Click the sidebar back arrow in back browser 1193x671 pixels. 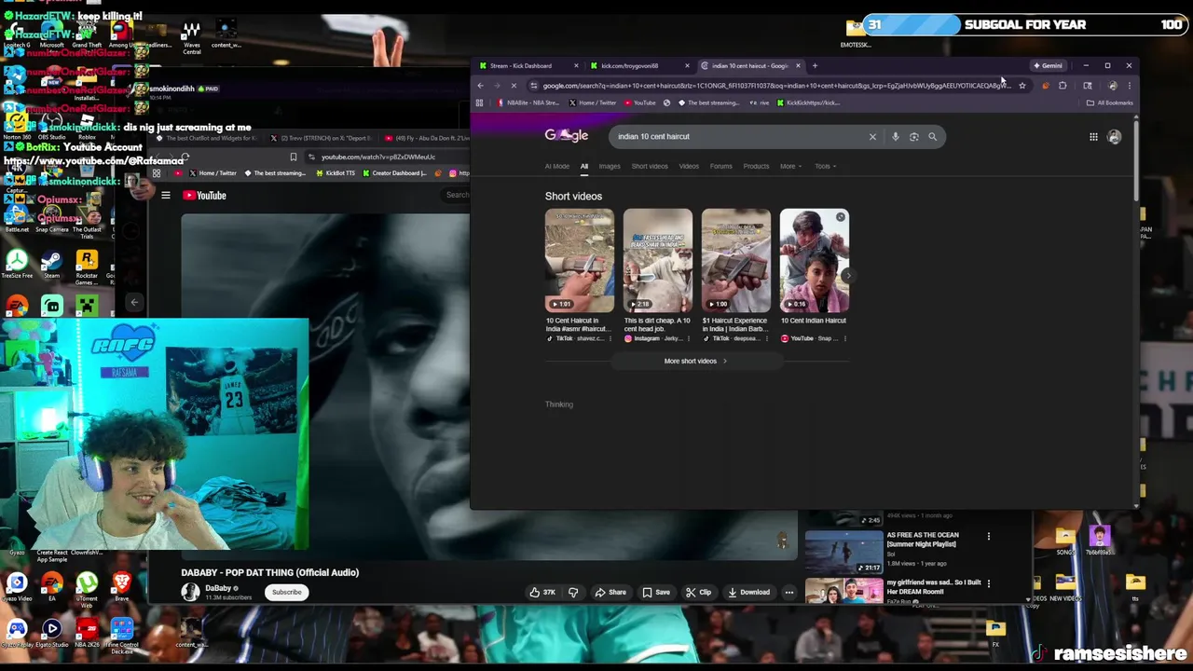(x=134, y=302)
